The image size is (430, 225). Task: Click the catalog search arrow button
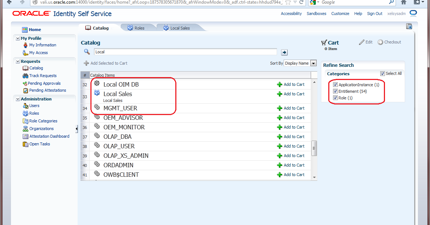(x=284, y=52)
